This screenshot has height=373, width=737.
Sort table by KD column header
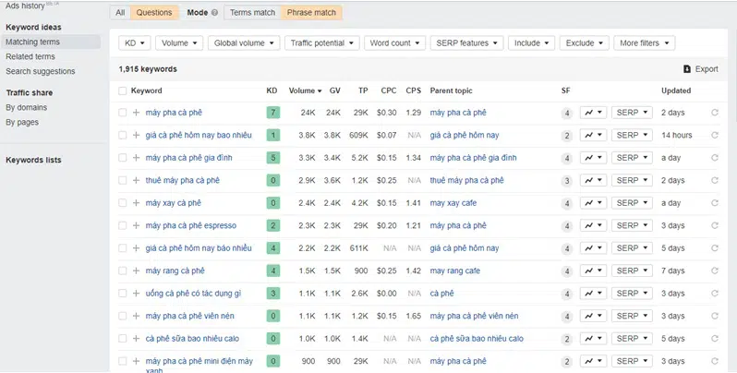click(x=272, y=90)
